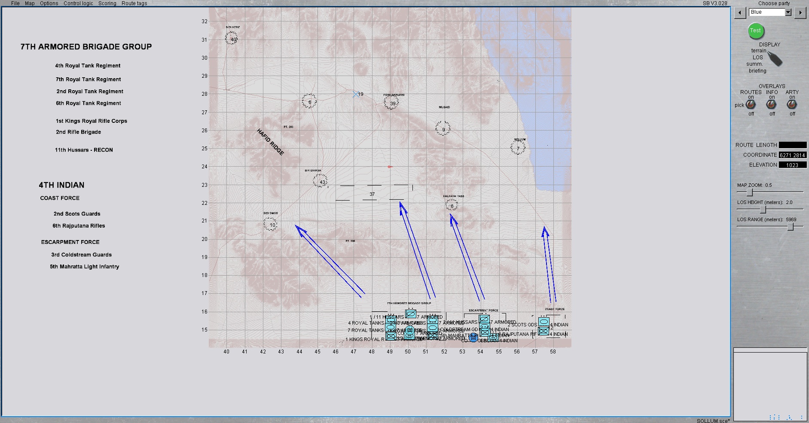This screenshot has width=809, height=423.
Task: Select objective circle 40 at Sidi Azeiz
Action: coord(232,38)
